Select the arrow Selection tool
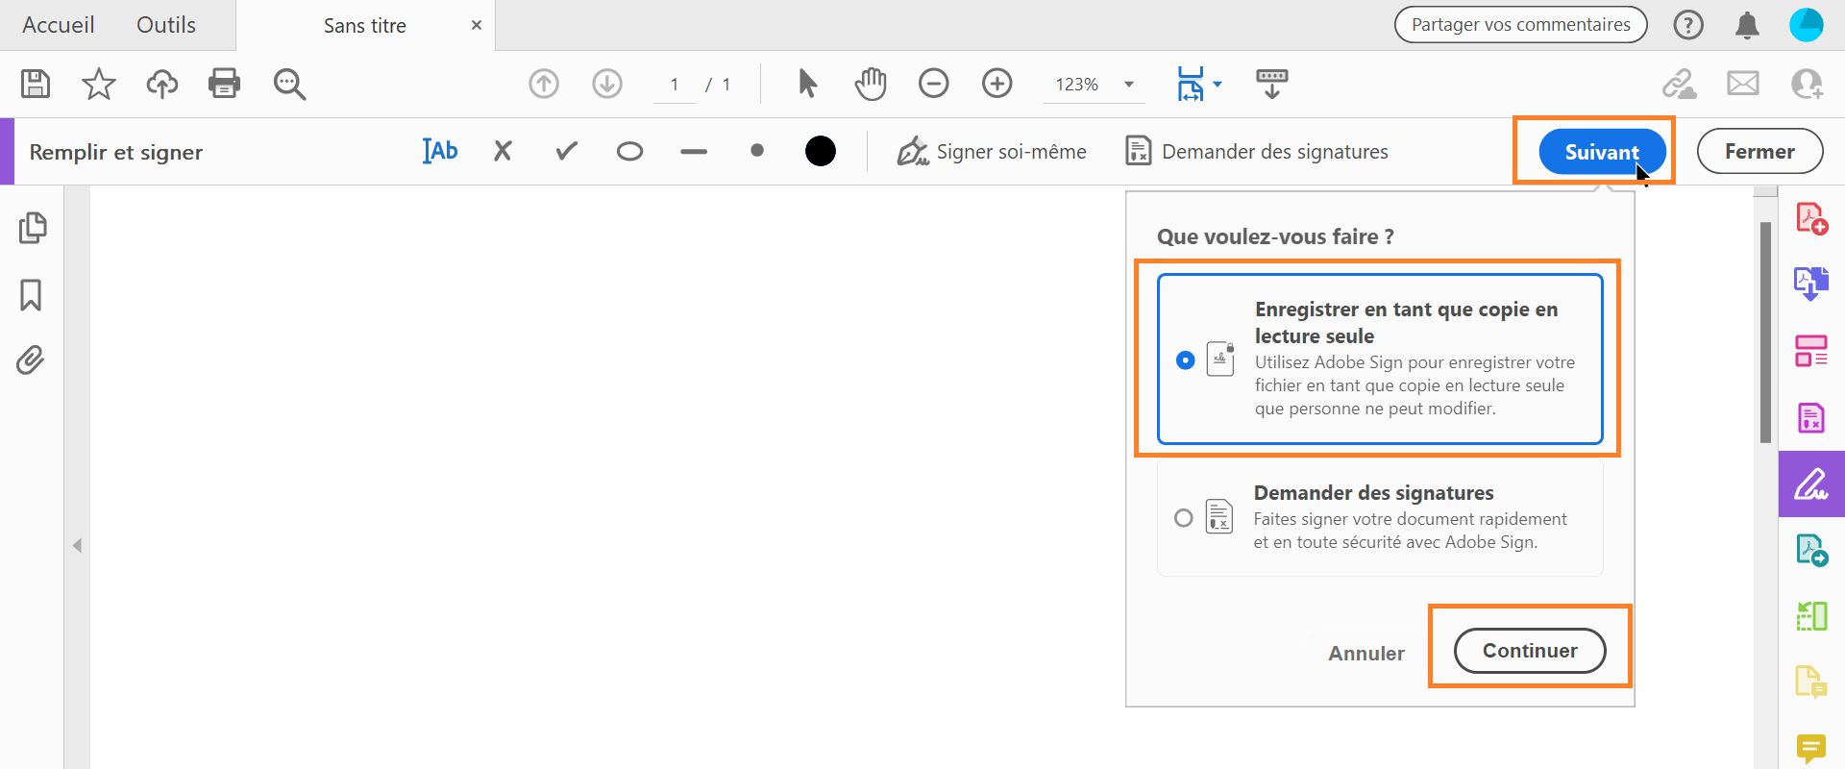The image size is (1845, 769). 807,84
